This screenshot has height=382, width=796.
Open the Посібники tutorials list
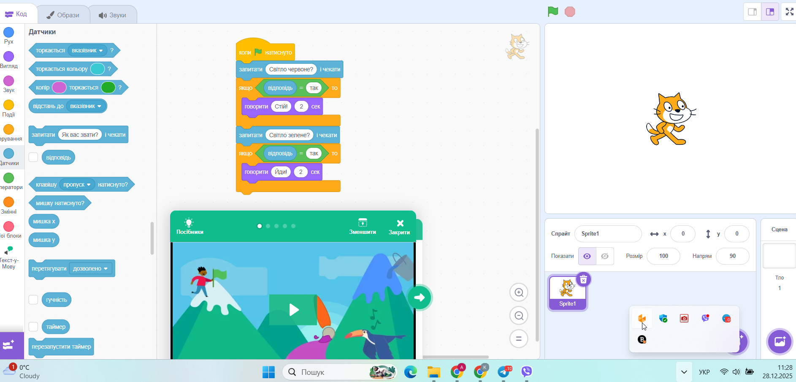click(x=190, y=227)
